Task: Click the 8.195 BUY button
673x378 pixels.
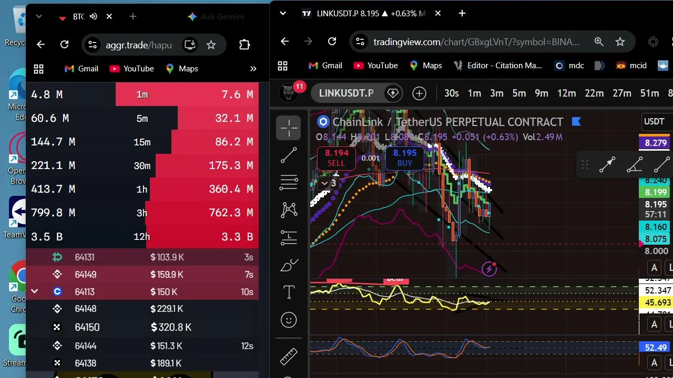Action: [x=404, y=157]
